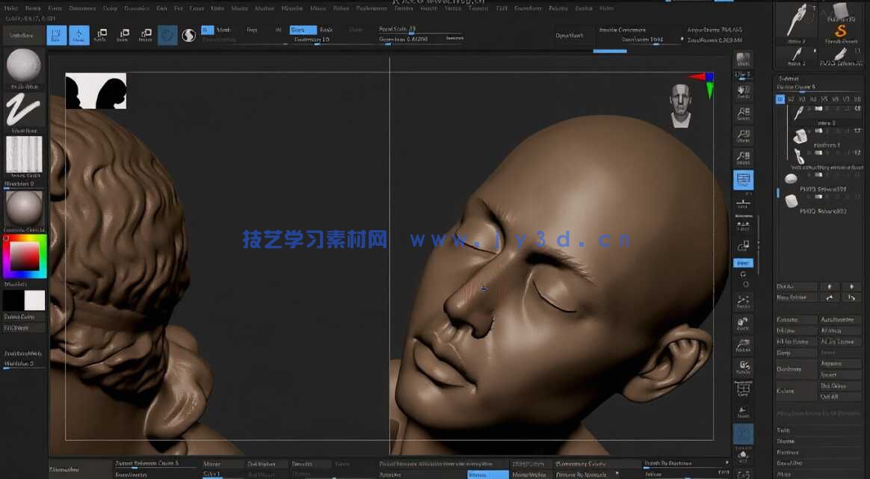The image size is (870, 479).
Task: Select the current material sphere on the left shelf
Action: tap(23, 206)
